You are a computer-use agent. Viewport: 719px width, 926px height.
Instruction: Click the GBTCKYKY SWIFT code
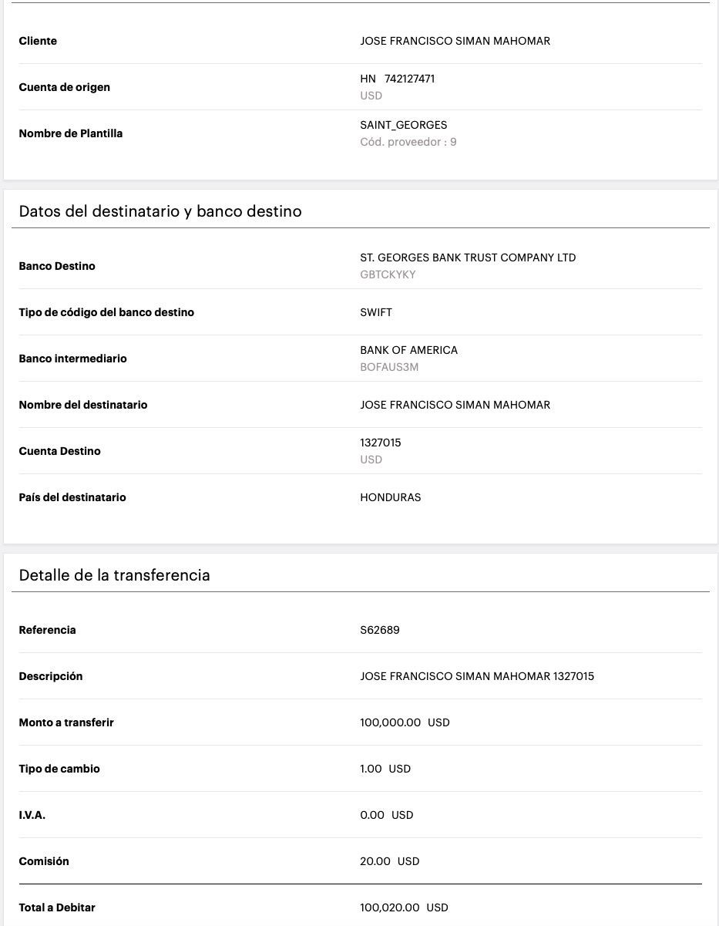(388, 274)
